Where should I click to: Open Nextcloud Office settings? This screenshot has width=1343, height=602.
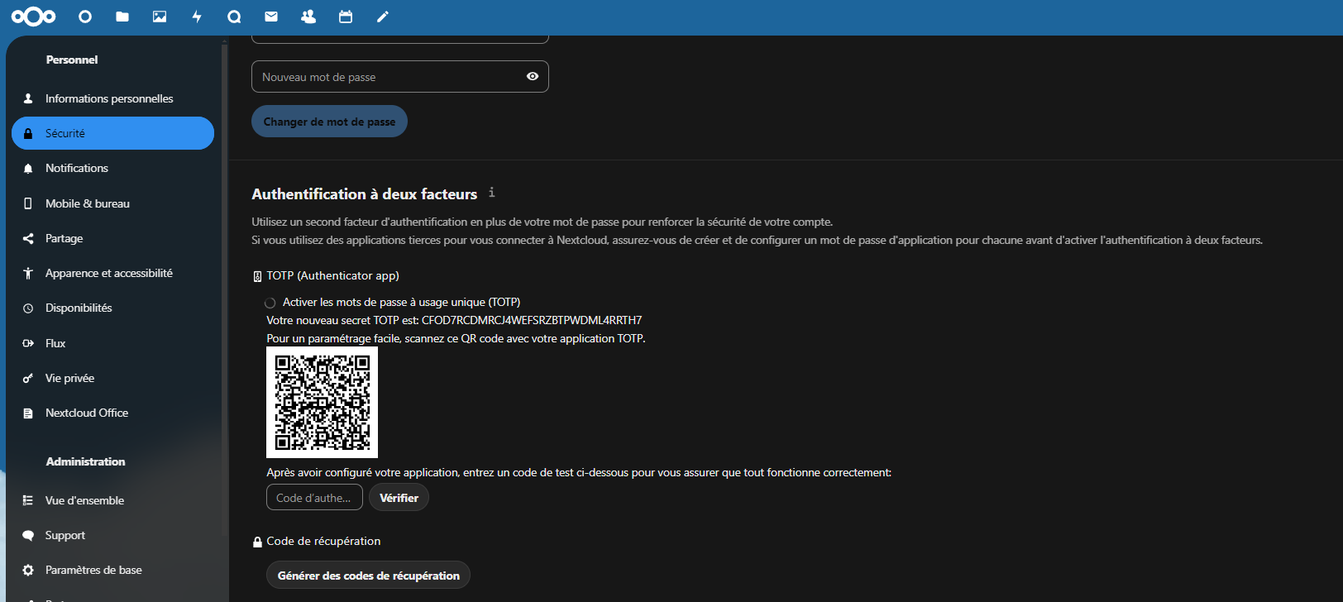click(x=112, y=413)
